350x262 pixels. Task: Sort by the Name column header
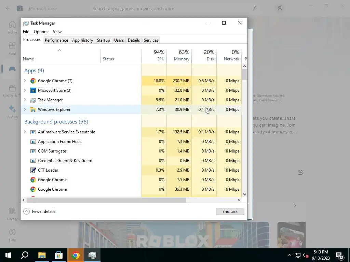tap(61, 56)
